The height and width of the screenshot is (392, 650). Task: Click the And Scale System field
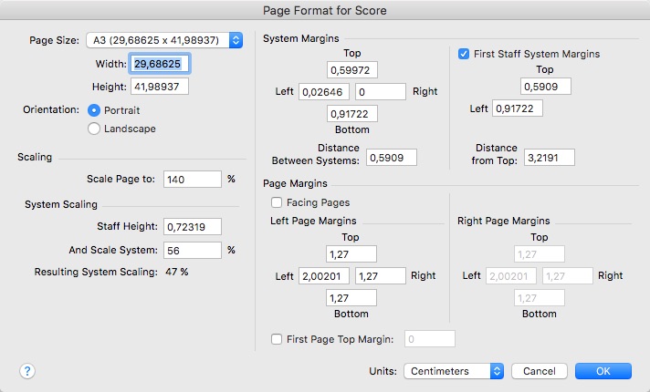[x=193, y=250]
